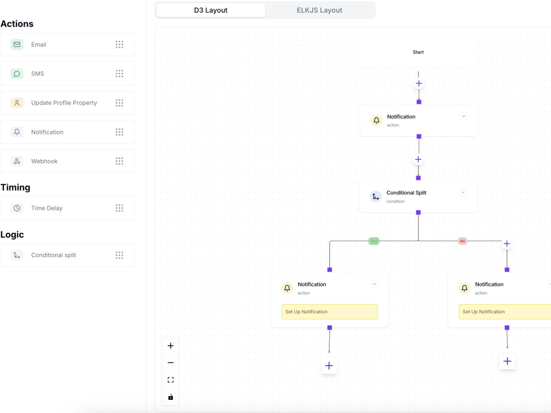551x413 pixels.
Task: Grab the drag handle on Email row
Action: [120, 45]
